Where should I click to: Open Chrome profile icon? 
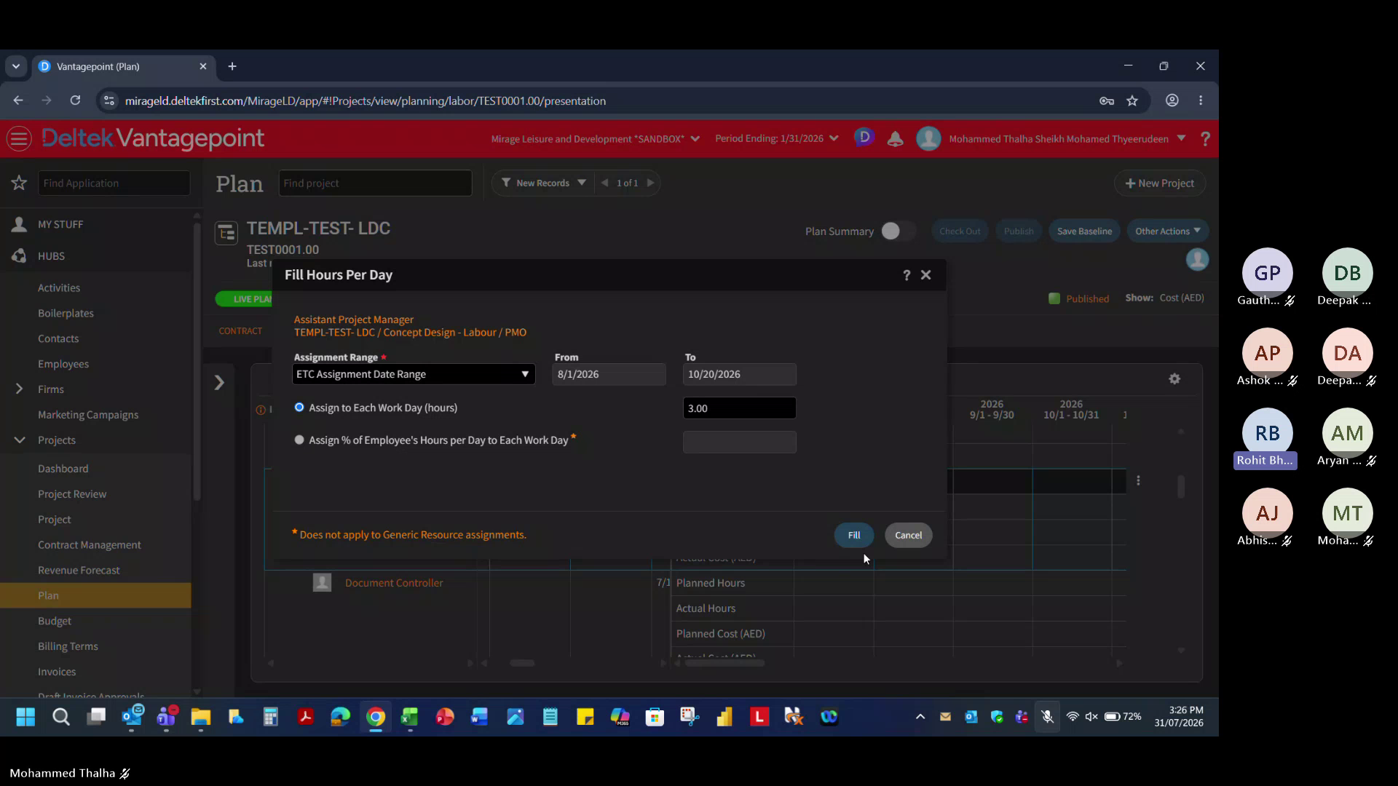click(x=1172, y=100)
